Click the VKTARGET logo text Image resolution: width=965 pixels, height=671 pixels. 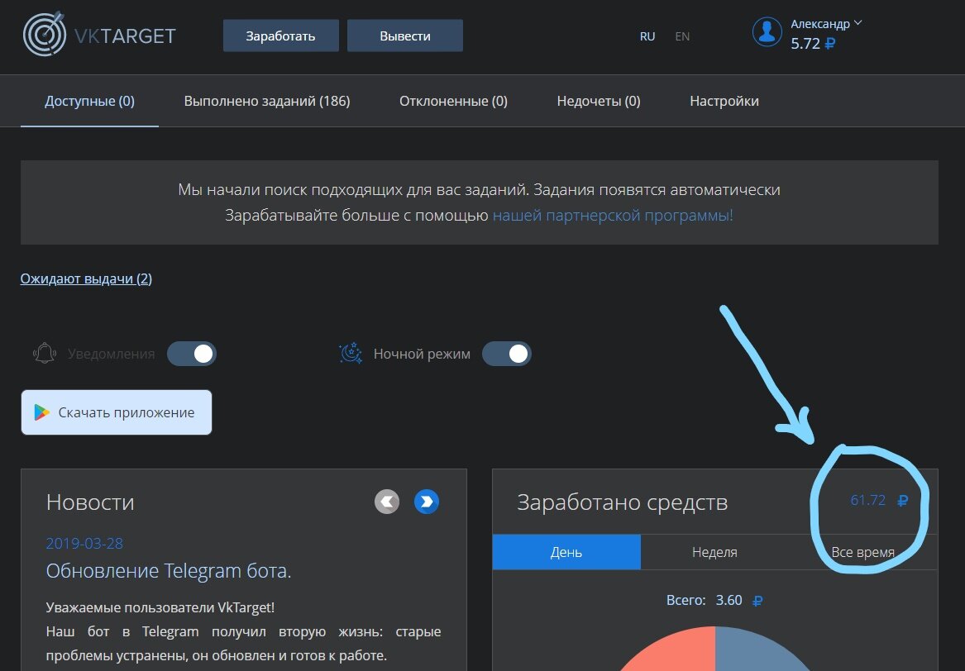click(x=125, y=36)
